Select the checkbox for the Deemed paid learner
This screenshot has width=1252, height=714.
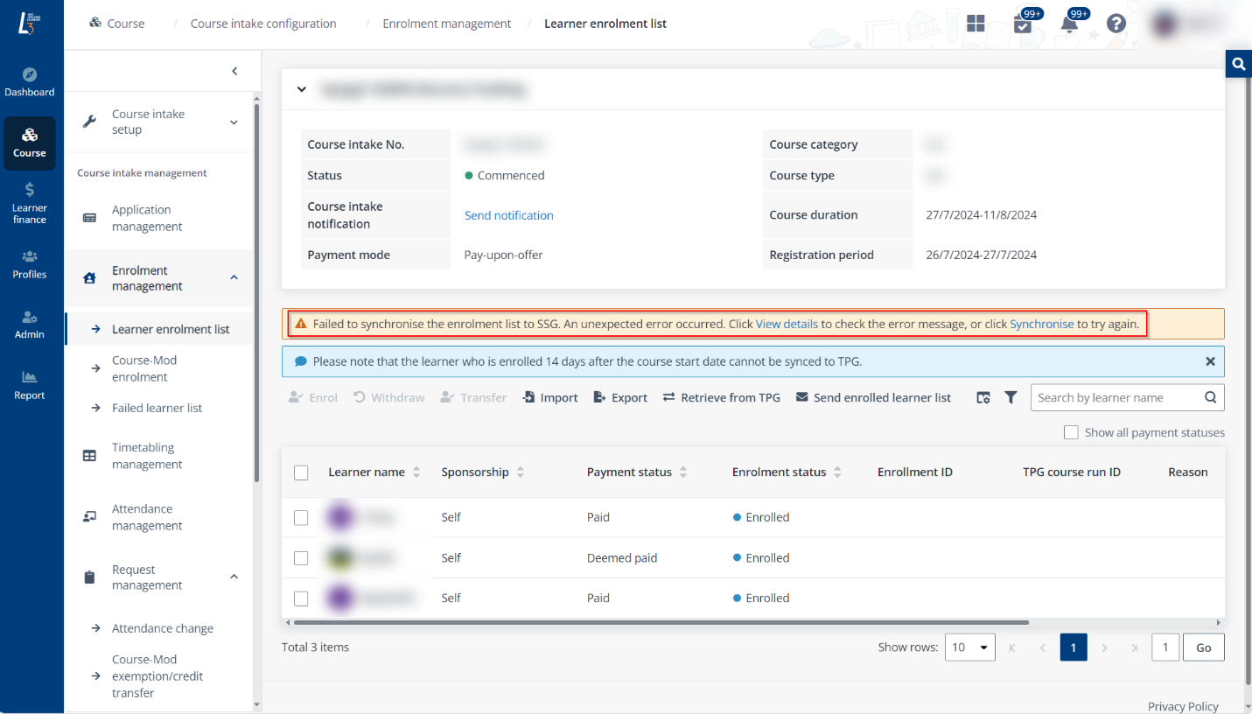pos(301,558)
